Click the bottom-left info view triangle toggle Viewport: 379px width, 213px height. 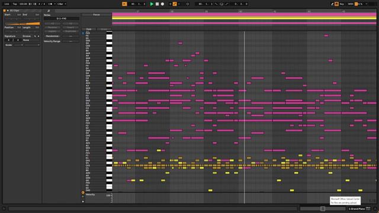point(4,209)
